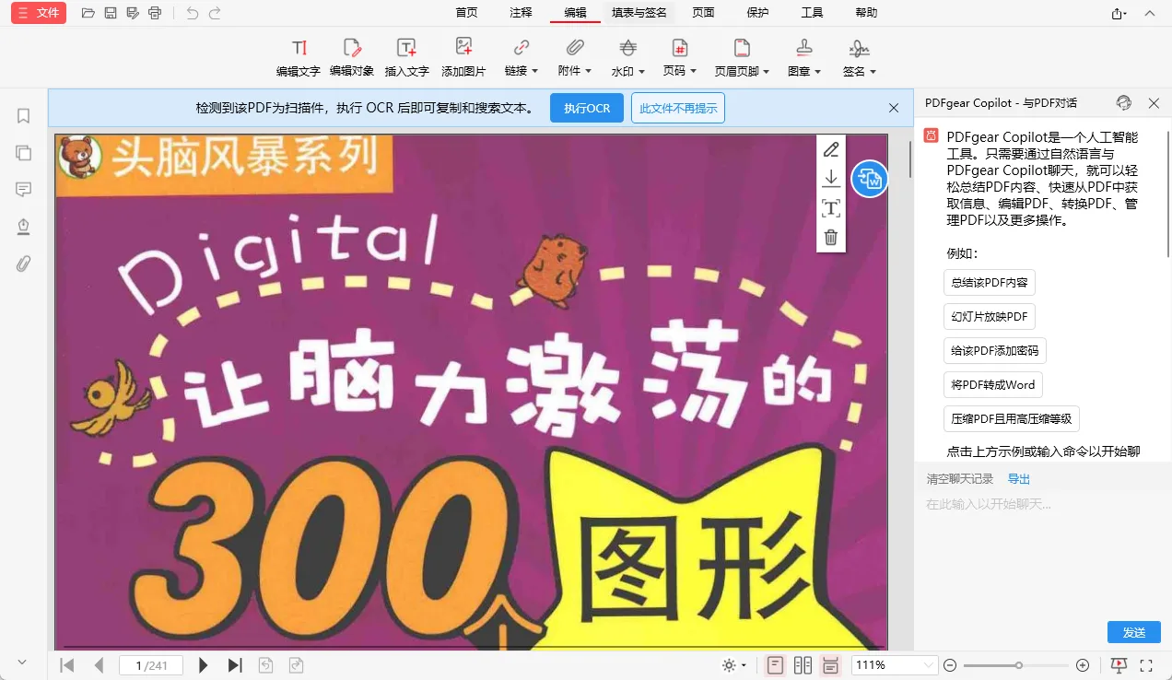The image size is (1172, 680).
Task: Open the 图章 dropdown
Action: tap(804, 57)
